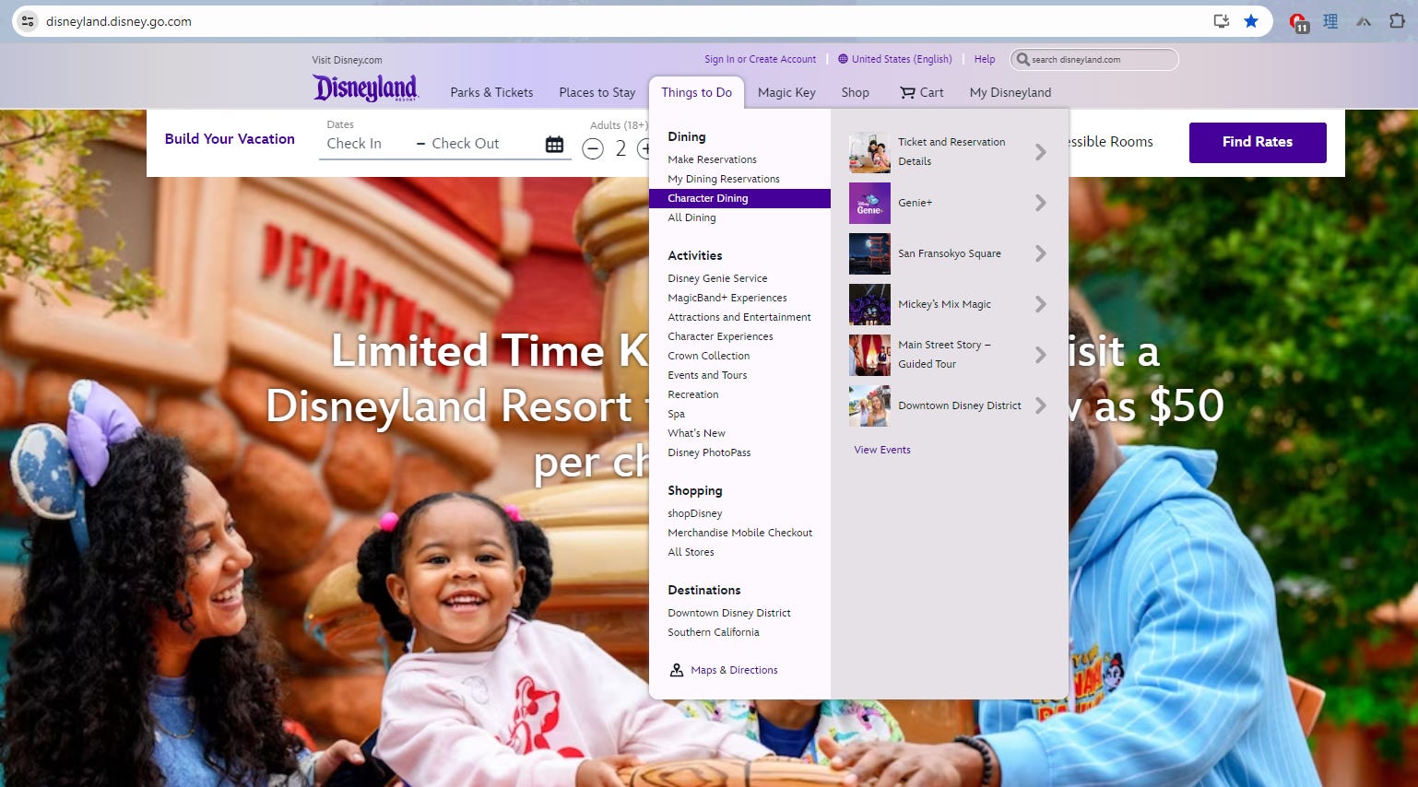Open the Shop menu

tap(855, 92)
